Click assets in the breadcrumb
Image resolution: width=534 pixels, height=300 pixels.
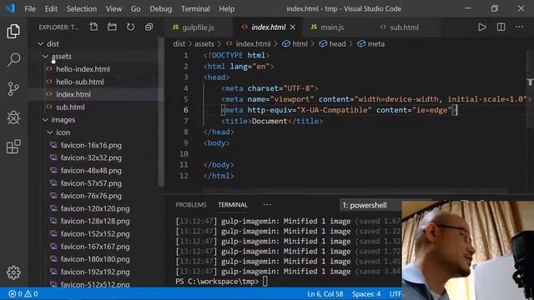tap(204, 44)
